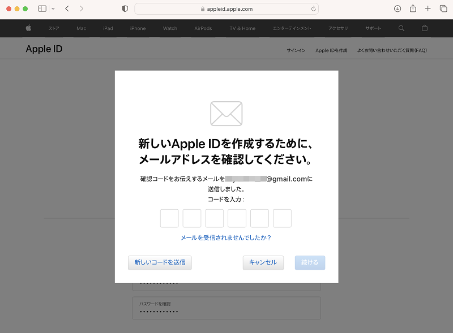Open the TV & Home menu item
Viewport: 453px width, 333px height.
(242, 28)
